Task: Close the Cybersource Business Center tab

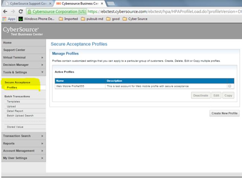Action: 102,4
